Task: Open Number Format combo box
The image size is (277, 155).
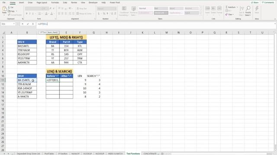Action: coord(107,9)
